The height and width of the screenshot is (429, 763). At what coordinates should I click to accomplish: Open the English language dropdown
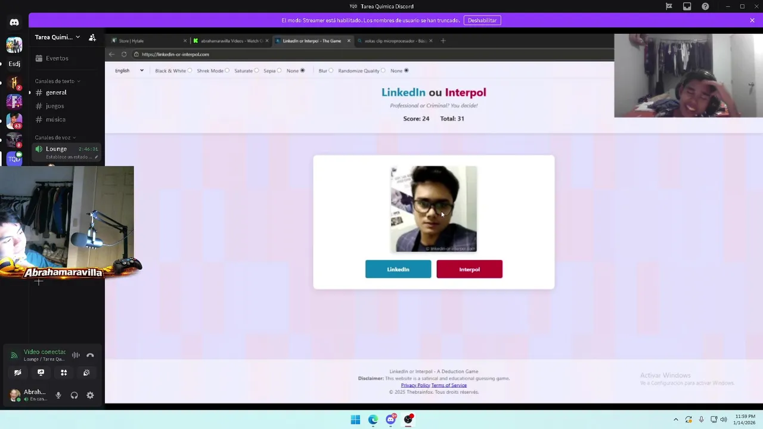tap(129, 70)
